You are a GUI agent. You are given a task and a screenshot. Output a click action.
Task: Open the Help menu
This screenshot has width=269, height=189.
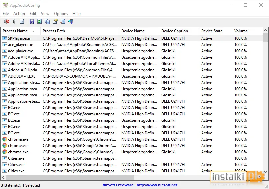point(76,14)
